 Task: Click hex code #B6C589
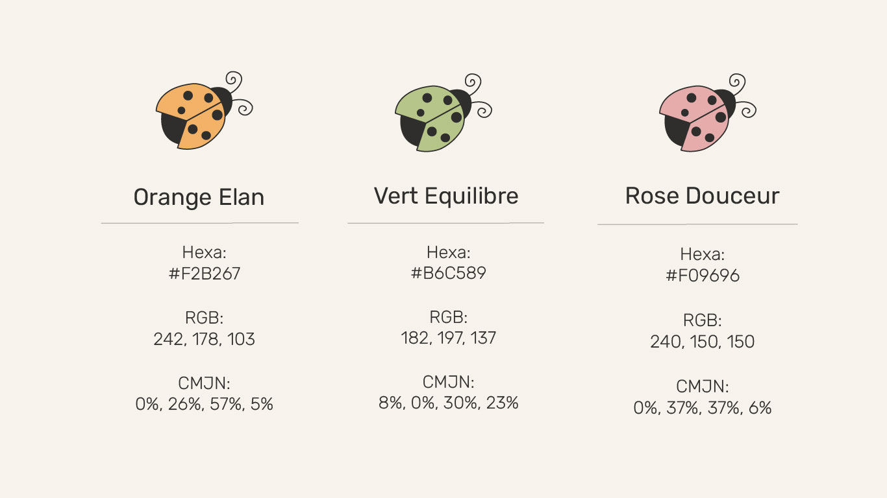pyautogui.click(x=448, y=273)
